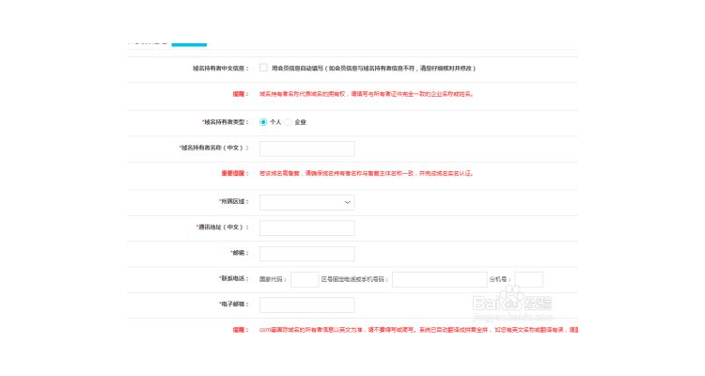This screenshot has height=376, width=705.
Task: Open the 所属区域 region dropdown
Action: (307, 202)
